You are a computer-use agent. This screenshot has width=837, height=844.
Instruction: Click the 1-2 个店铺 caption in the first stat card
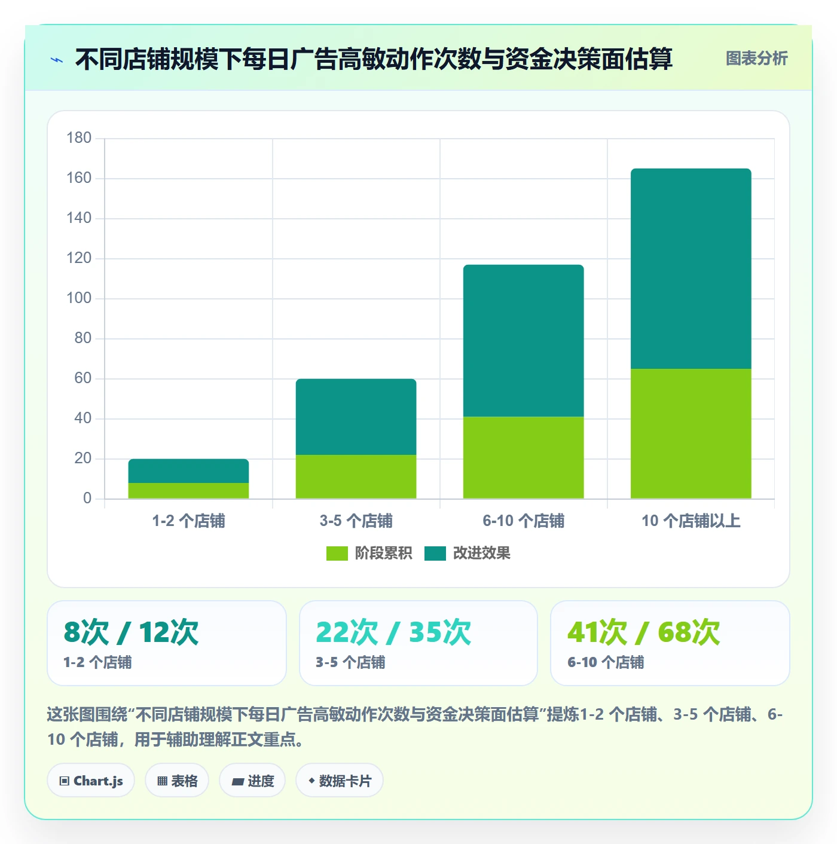tap(97, 662)
